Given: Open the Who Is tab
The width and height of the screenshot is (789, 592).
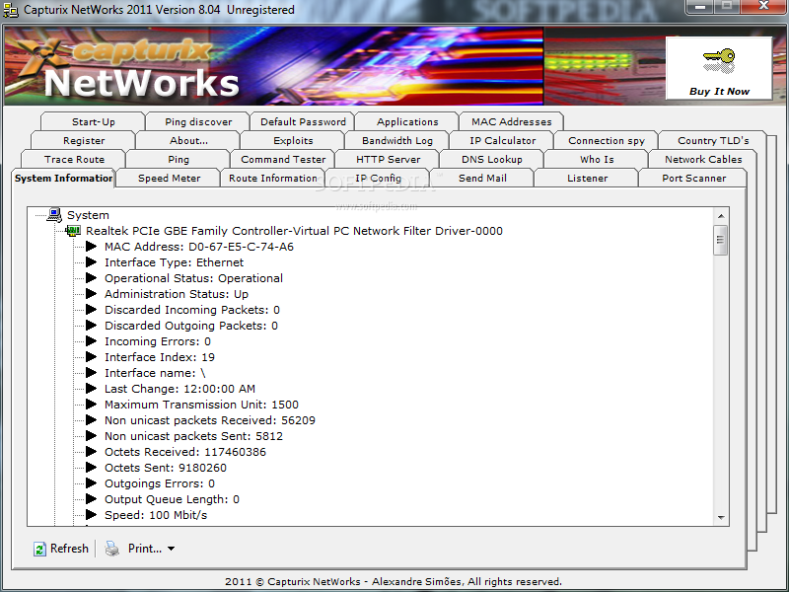Looking at the screenshot, I should 597,160.
